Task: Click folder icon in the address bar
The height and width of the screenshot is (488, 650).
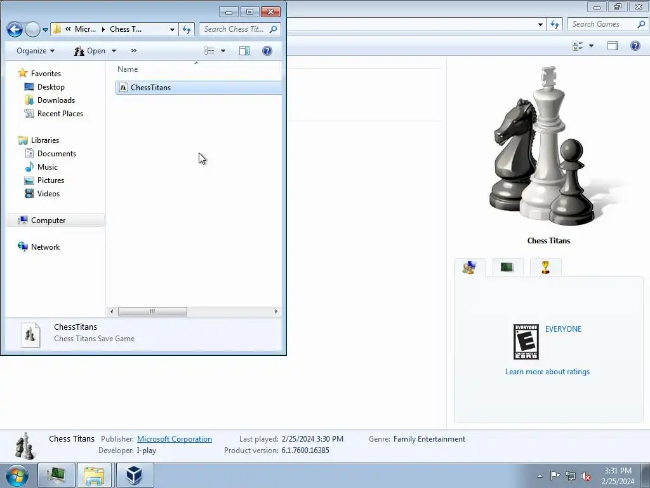Action: click(x=56, y=29)
